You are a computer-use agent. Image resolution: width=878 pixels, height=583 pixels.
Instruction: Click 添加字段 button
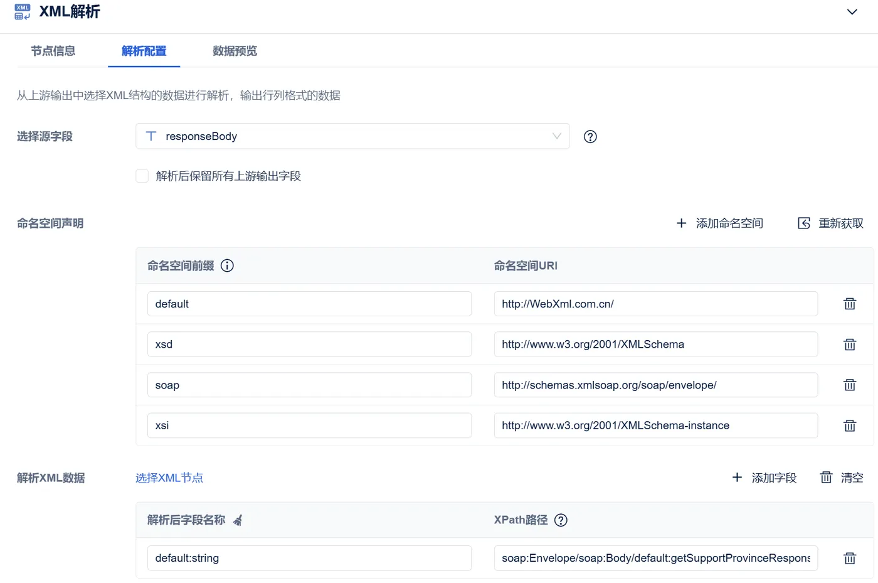(764, 478)
